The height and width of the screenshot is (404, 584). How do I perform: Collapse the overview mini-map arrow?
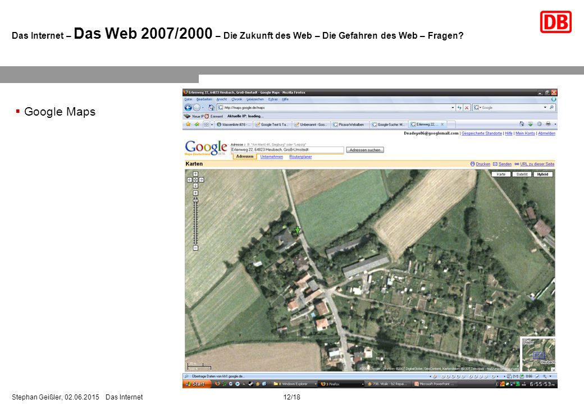pos(553,369)
